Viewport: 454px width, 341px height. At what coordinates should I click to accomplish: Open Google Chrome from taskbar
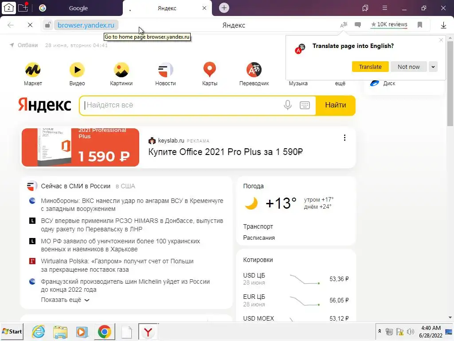pyautogui.click(x=105, y=332)
